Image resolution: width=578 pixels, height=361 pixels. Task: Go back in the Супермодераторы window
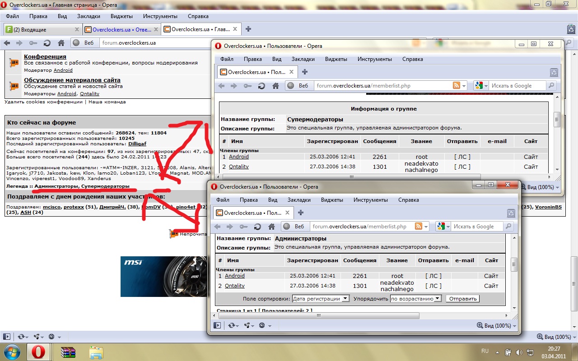[221, 86]
